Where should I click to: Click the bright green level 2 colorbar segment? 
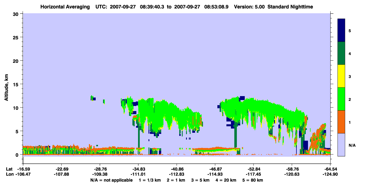[341, 99]
